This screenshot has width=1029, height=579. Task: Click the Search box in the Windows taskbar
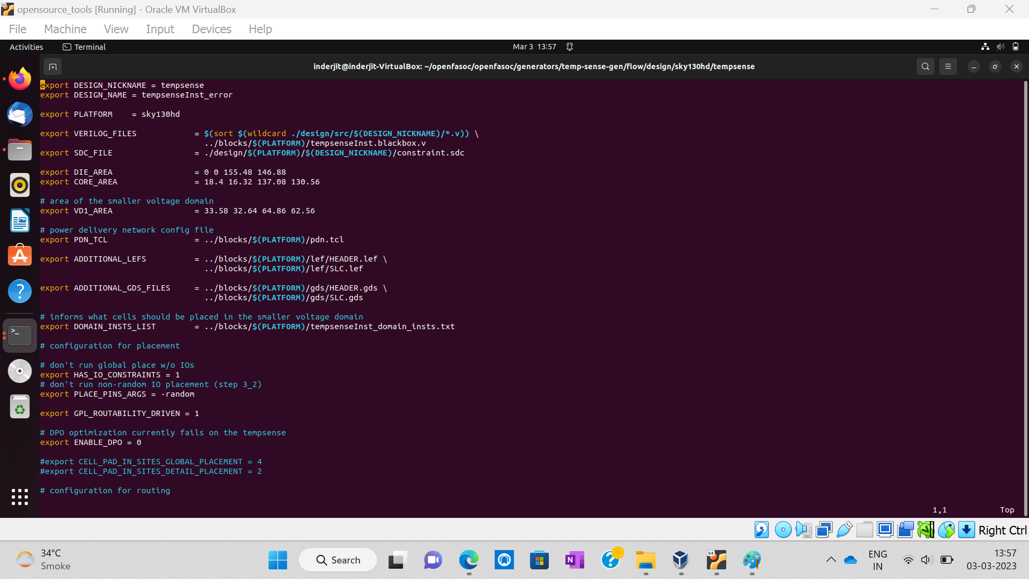coord(338,559)
